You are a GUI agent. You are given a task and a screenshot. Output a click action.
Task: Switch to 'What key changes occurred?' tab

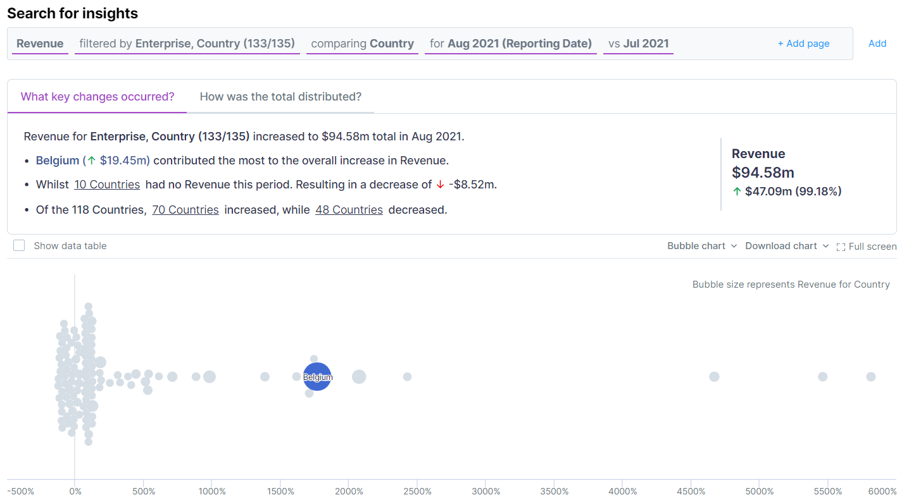97,97
